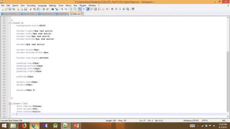
Task: Click the INS status bar indicator
Action: 224,120
